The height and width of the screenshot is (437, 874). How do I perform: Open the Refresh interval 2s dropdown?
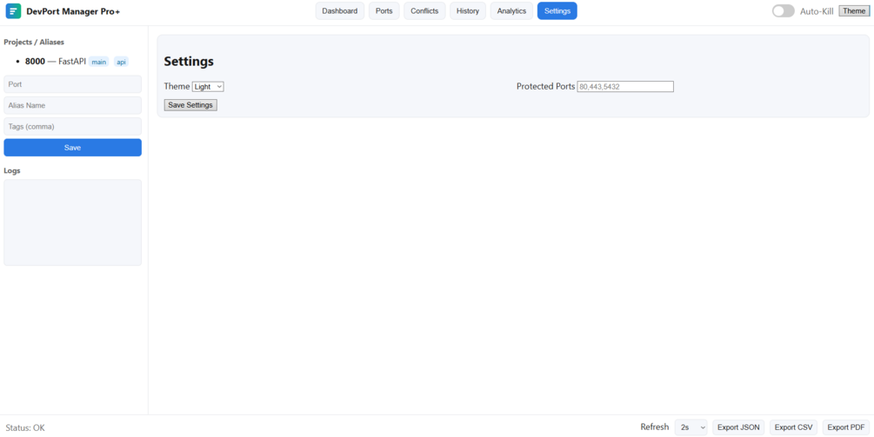click(691, 427)
